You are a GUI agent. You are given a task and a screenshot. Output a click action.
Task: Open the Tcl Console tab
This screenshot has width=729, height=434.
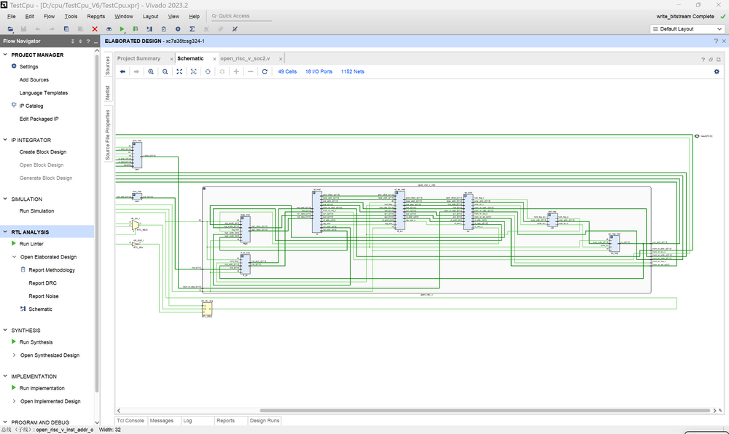tap(130, 421)
